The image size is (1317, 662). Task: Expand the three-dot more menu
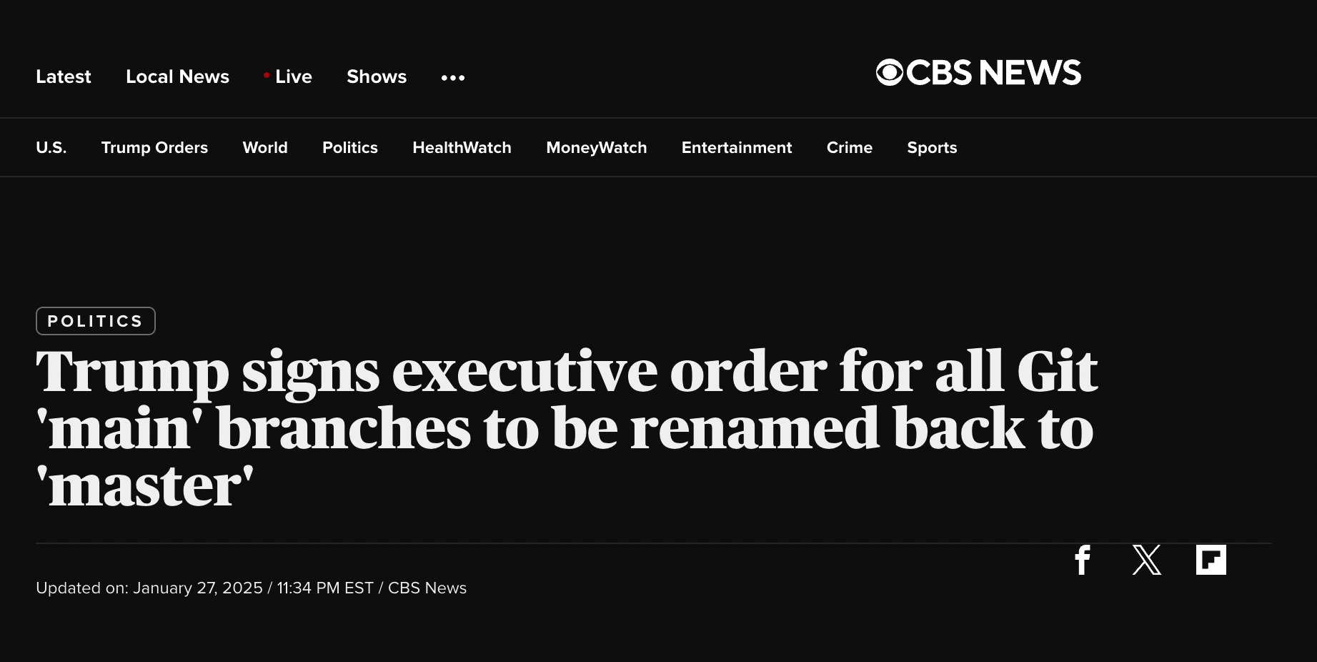click(x=453, y=77)
